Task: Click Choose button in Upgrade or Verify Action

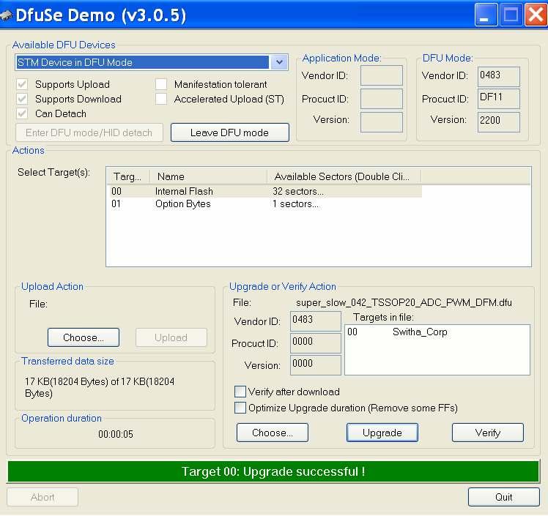Action: (x=273, y=433)
